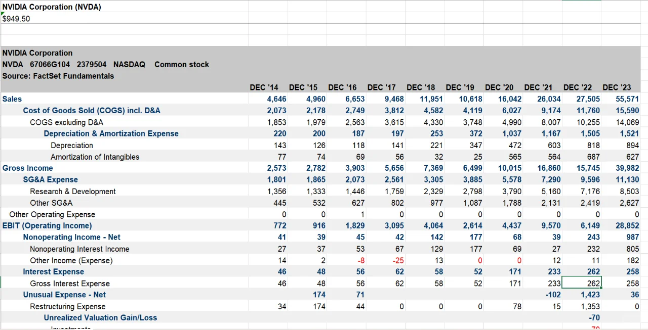The height and width of the screenshot is (330, 648).
Task: Click the Interest Expense row label
Action: (53, 271)
